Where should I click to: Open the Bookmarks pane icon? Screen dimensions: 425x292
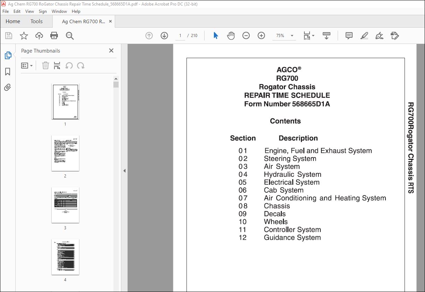pos(8,72)
